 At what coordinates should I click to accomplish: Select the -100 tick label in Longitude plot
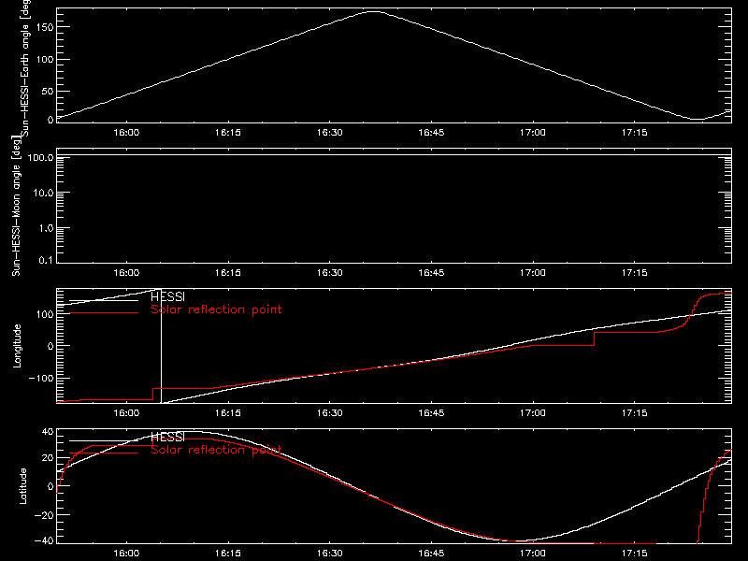click(41, 379)
